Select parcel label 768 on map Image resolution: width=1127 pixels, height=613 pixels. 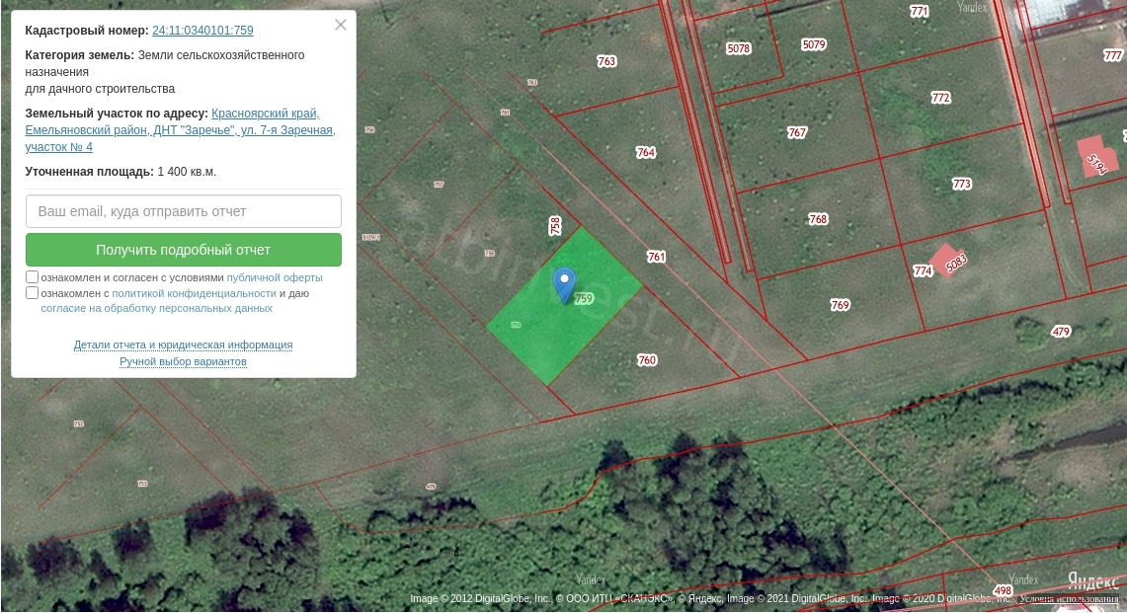(818, 219)
